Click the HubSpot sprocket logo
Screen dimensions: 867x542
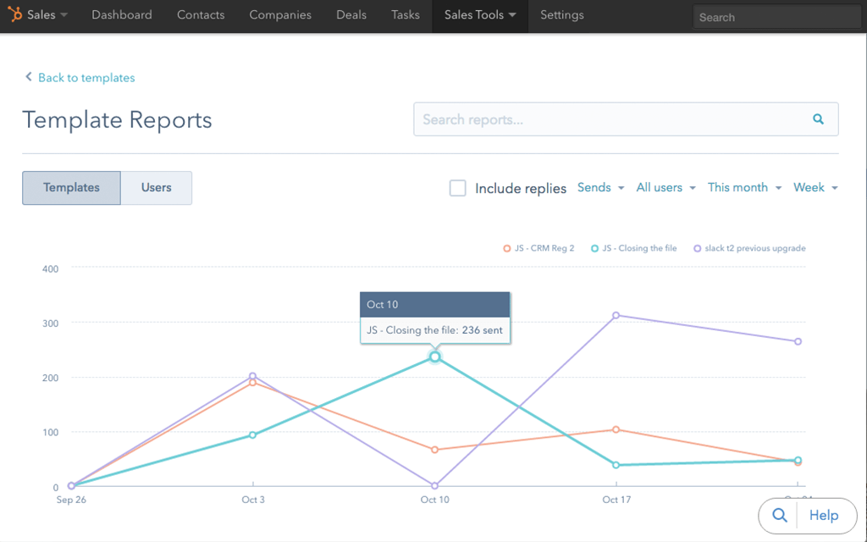(x=14, y=14)
